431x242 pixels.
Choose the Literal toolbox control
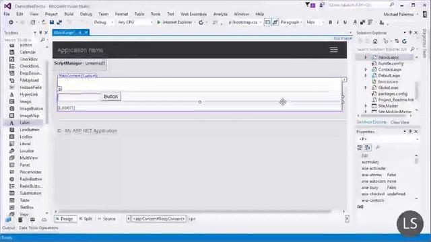pyautogui.click(x=24, y=144)
